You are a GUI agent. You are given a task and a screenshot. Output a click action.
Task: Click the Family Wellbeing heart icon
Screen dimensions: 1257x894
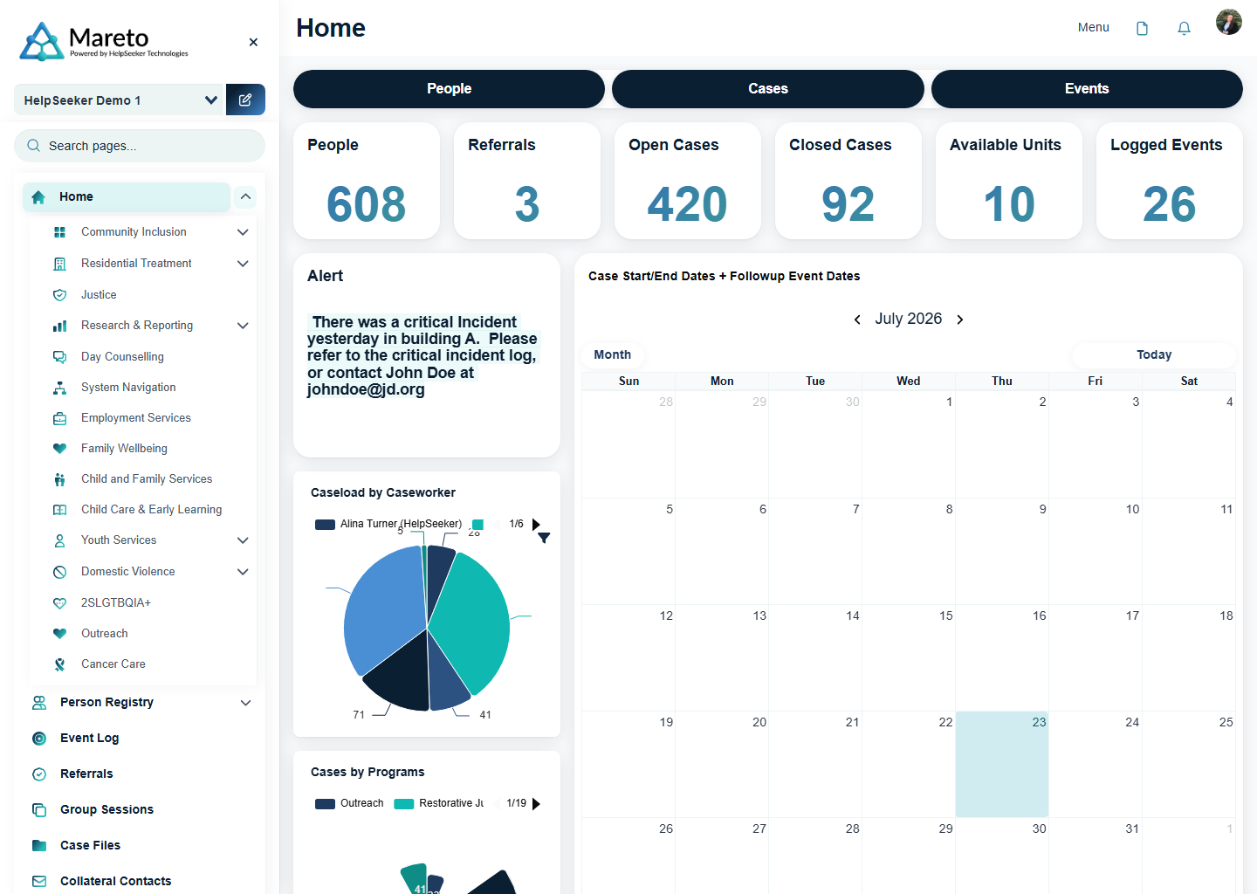pyautogui.click(x=59, y=449)
